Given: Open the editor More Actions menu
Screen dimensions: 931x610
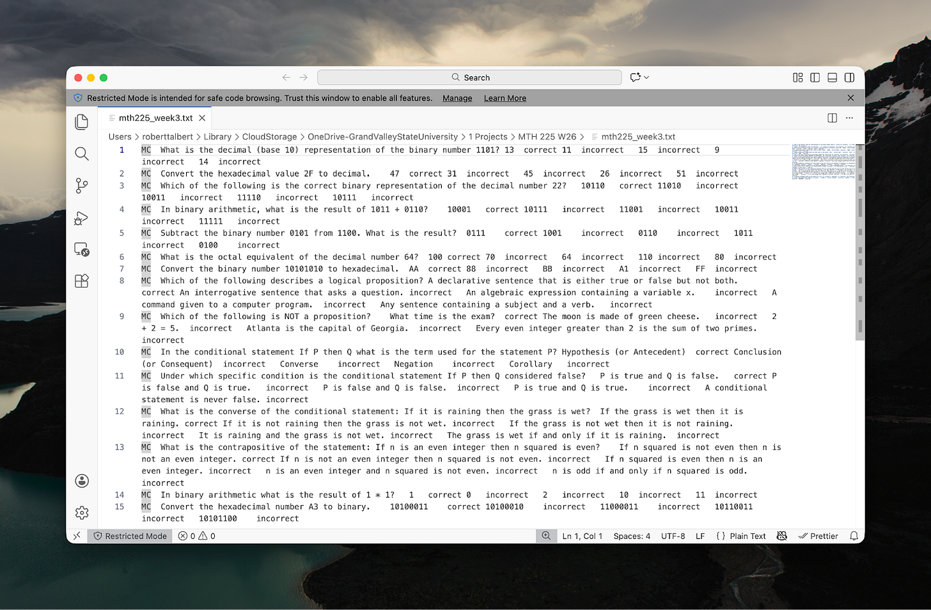Looking at the screenshot, I should click(x=849, y=118).
